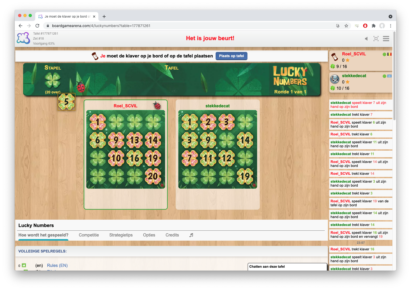Select empty slot left of clover 10 on Roel_SCVIL board

[x=98, y=158]
